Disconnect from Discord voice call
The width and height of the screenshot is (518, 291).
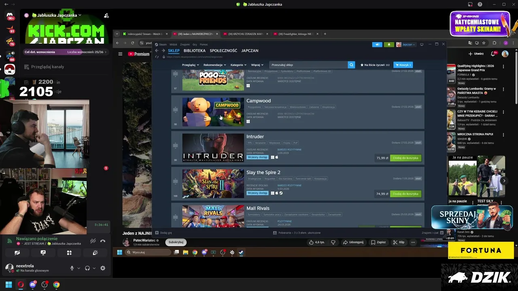point(103,241)
